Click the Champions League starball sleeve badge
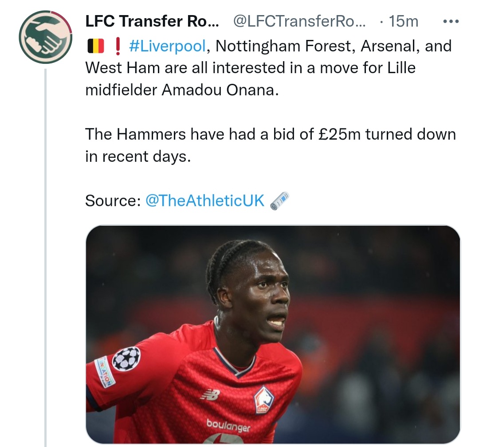The width and height of the screenshot is (479, 447). point(126,358)
